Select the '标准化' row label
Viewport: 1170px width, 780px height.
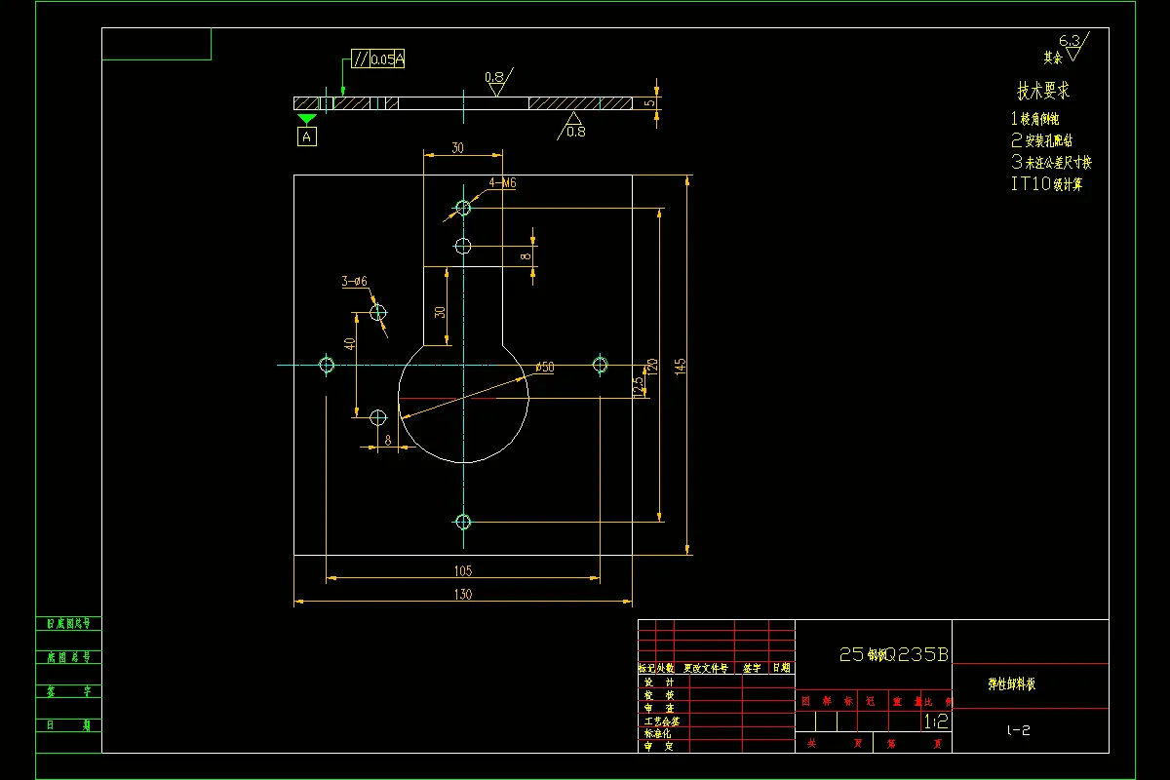tap(656, 733)
